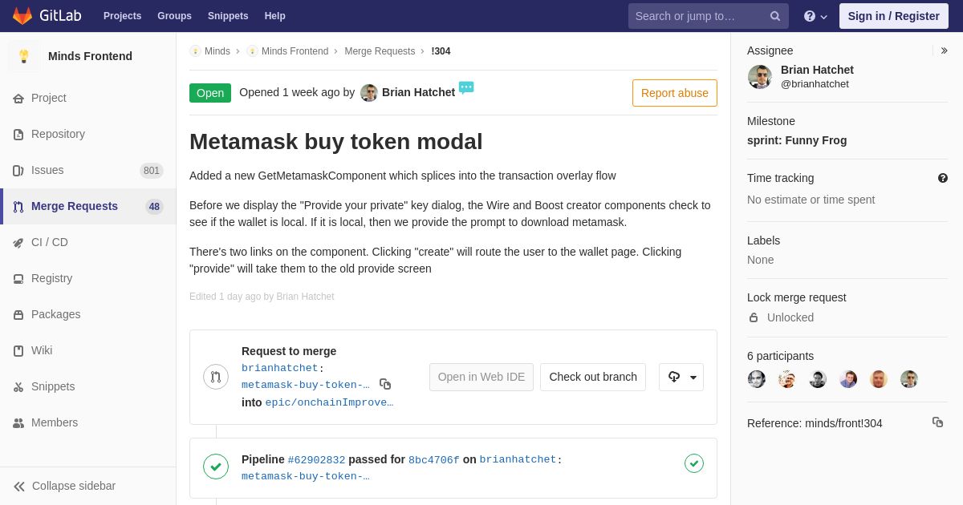
Task: Copy the reference minds/front!304 icon
Action: 937,422
